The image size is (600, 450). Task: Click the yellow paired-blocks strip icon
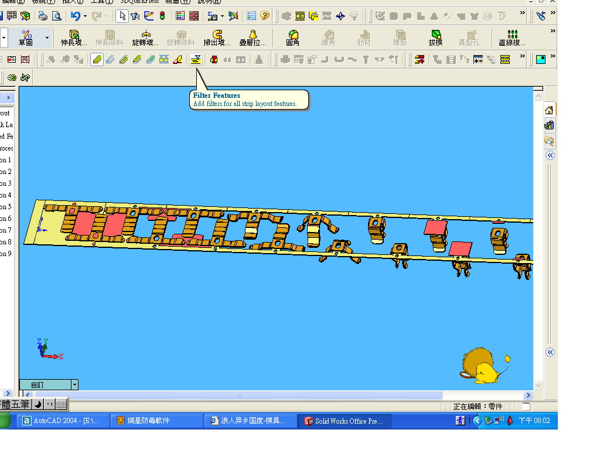(x=164, y=60)
